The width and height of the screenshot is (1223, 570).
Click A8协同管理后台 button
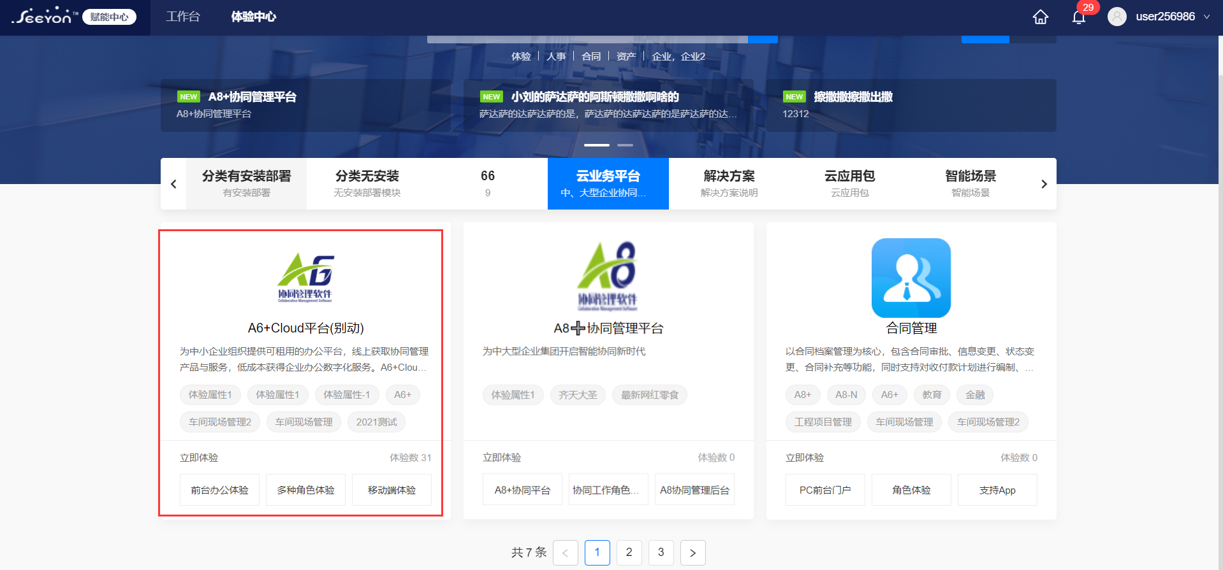coord(694,490)
